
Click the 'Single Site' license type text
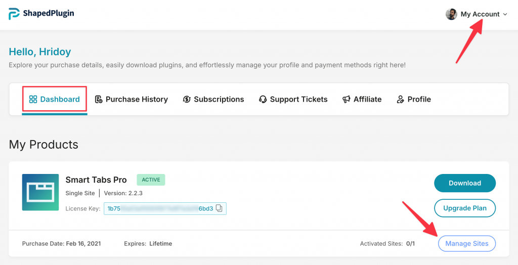80,193
